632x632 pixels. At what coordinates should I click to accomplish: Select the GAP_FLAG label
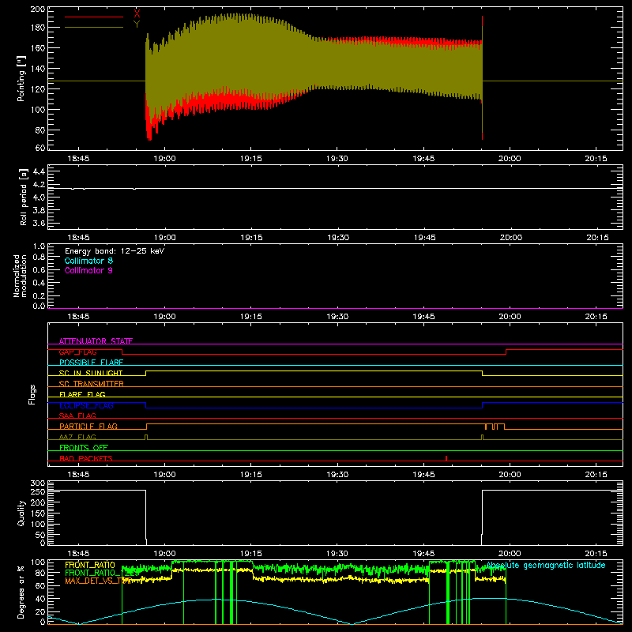tap(77, 352)
